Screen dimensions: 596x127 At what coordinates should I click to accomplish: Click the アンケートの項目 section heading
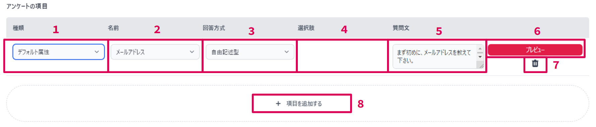[x=27, y=6]
